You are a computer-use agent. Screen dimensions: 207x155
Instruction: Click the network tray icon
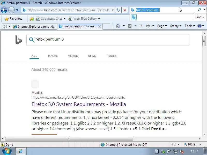point(175,152)
